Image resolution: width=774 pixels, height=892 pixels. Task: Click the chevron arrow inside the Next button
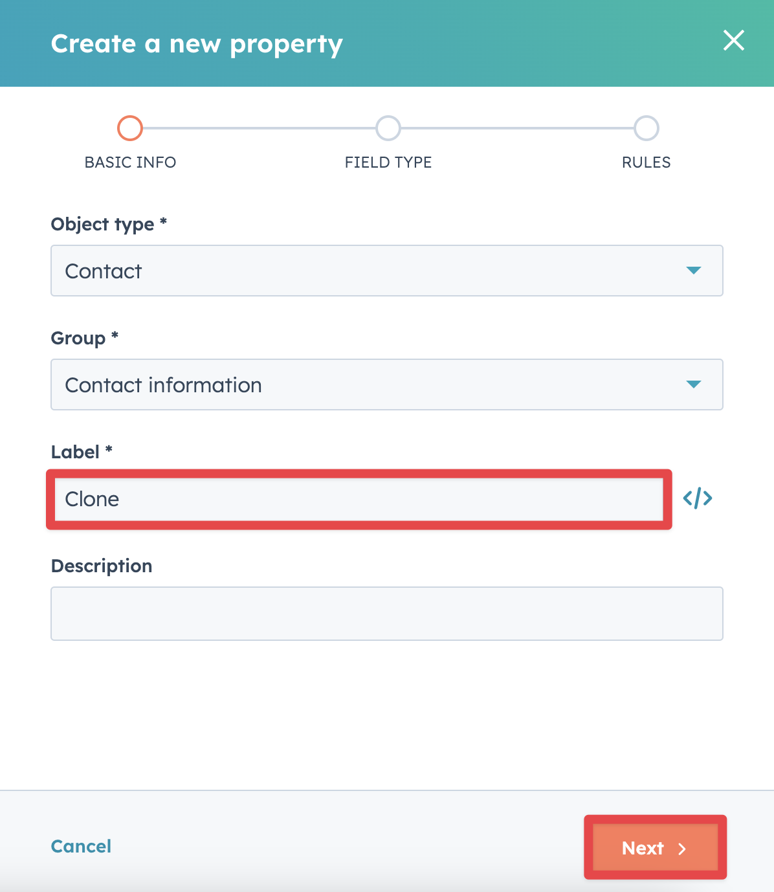click(683, 848)
